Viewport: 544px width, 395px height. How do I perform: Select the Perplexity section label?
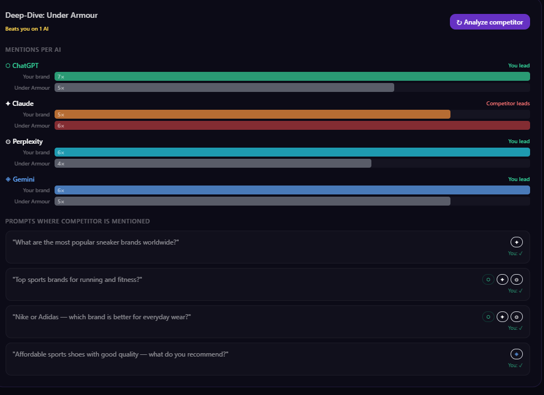27,142
